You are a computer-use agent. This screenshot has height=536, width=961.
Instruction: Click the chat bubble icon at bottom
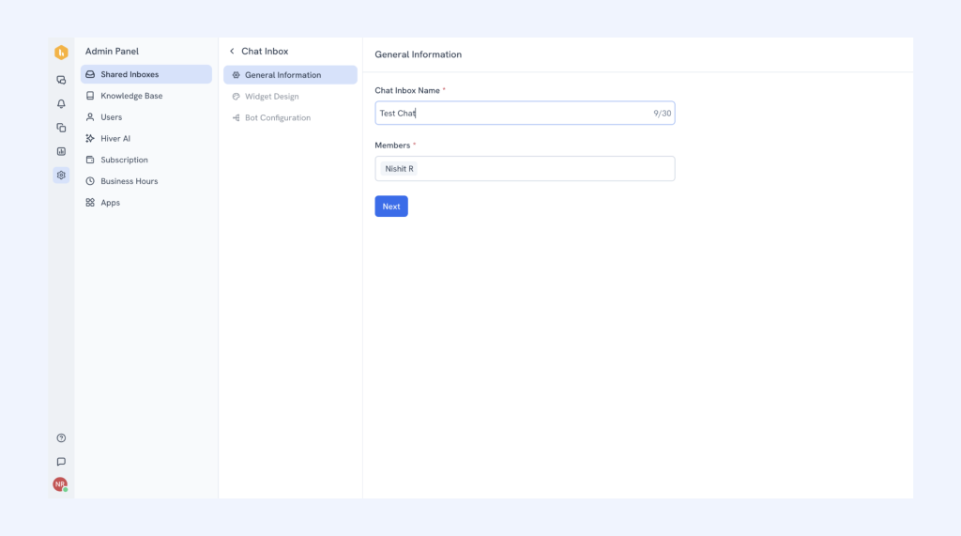click(61, 461)
